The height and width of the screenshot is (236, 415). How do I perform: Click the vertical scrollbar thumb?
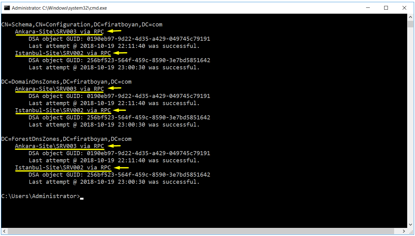pyautogui.click(x=410, y=25)
